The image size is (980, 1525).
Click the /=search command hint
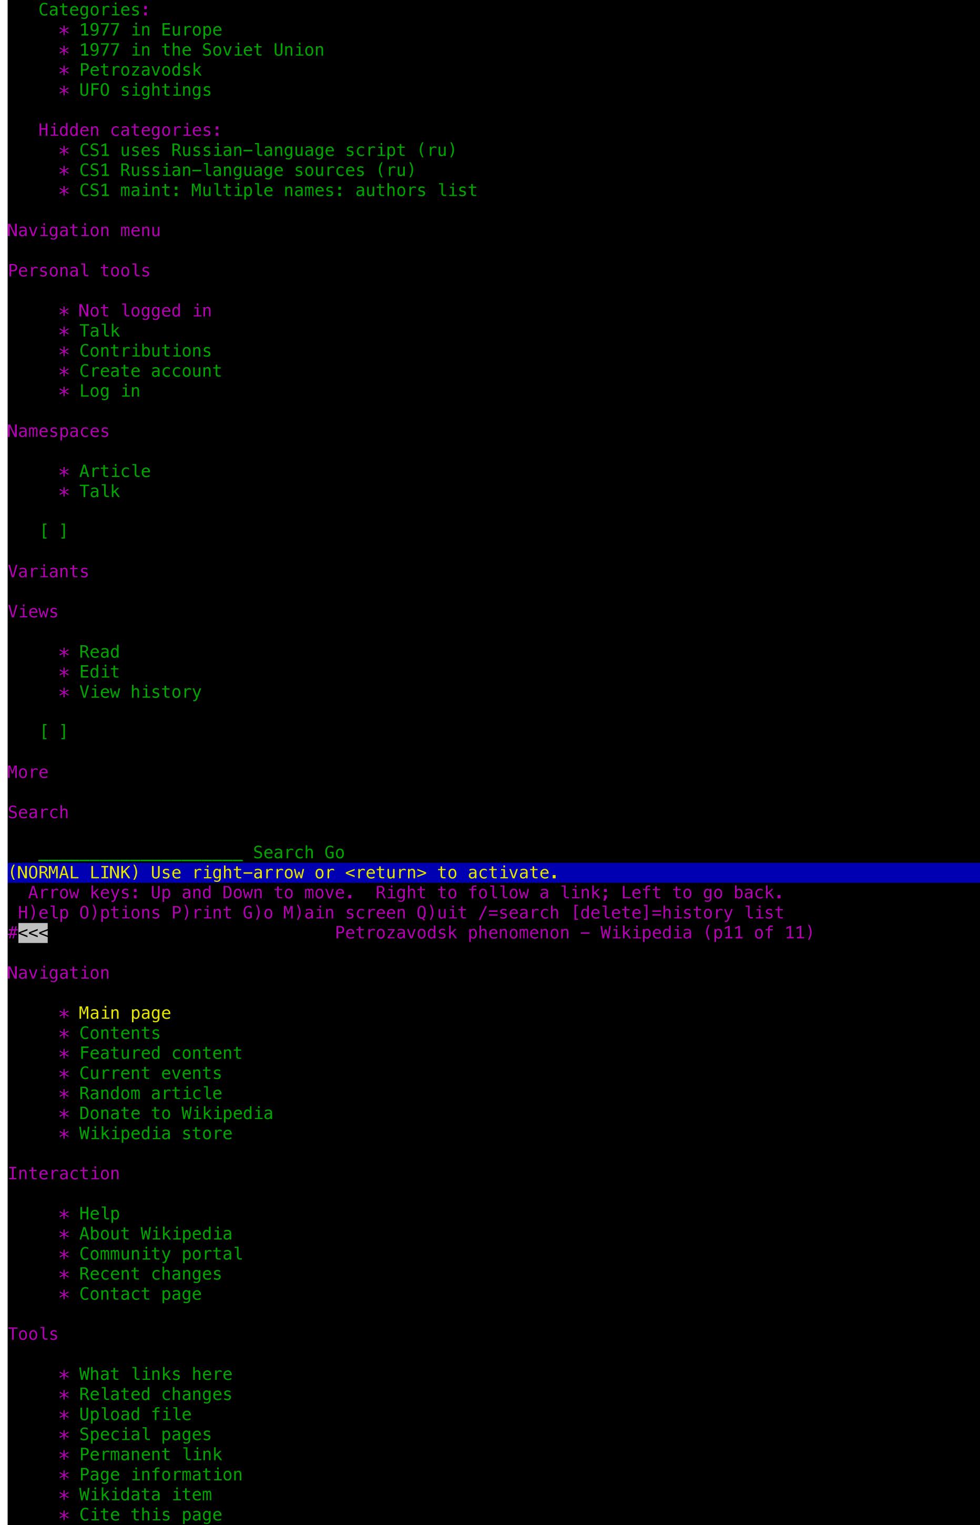(x=519, y=913)
